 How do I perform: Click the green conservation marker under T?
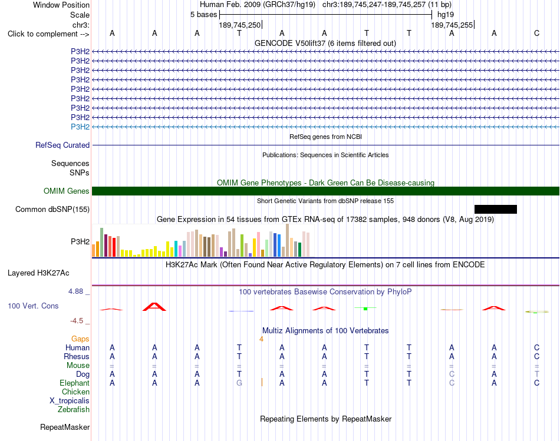[365, 309]
